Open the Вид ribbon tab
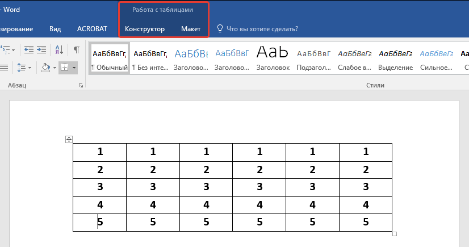The height and width of the screenshot is (247, 469). click(x=55, y=28)
